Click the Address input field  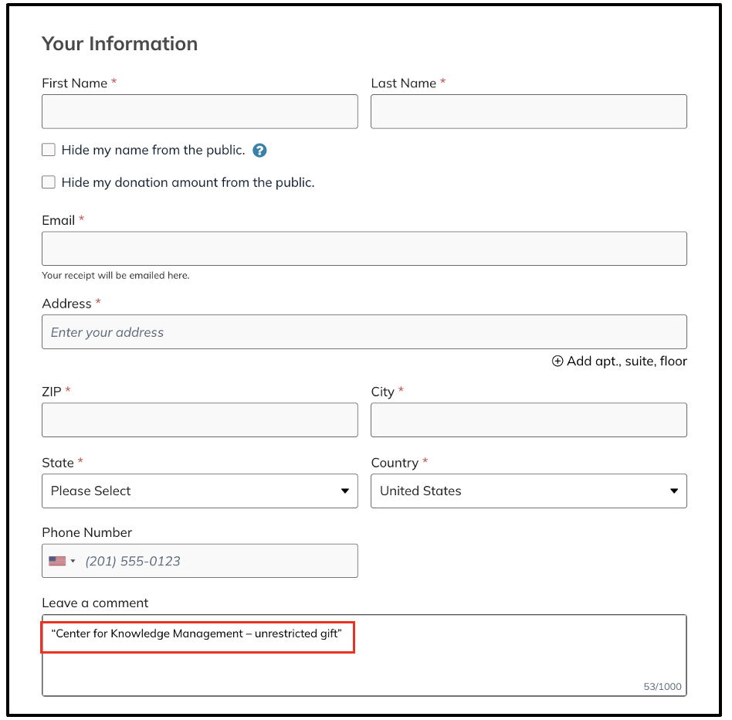click(364, 332)
